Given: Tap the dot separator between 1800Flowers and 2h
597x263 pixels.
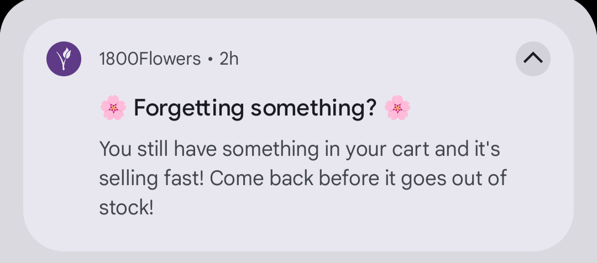Looking at the screenshot, I should [210, 59].
